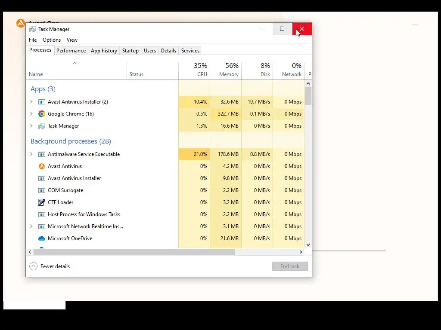Click the sort arrow above Name column
Viewport: 441px width, 330px height.
click(x=75, y=64)
